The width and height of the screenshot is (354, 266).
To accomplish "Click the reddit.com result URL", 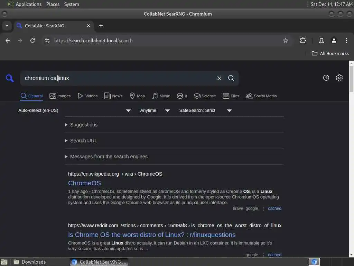I will (175, 225).
